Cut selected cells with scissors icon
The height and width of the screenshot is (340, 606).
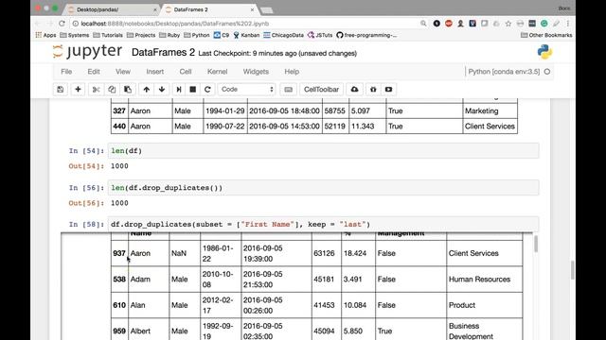pos(96,90)
